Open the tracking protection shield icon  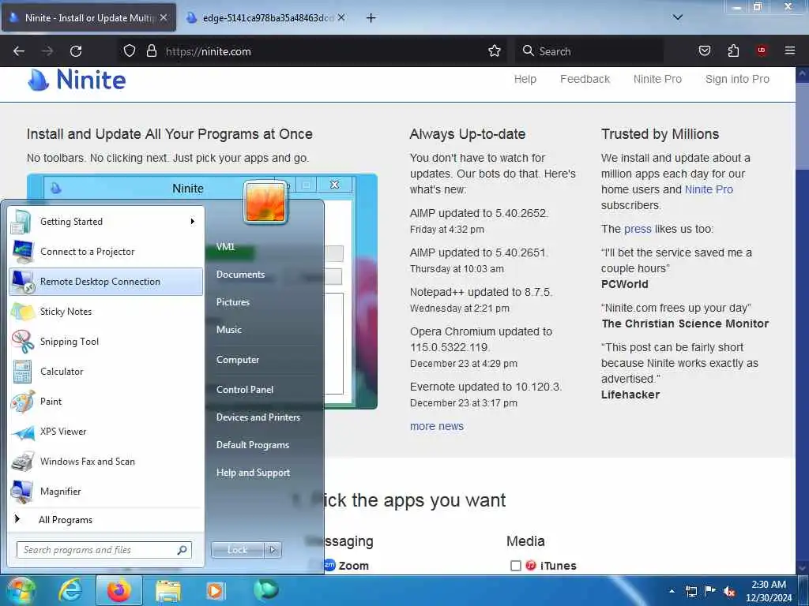130,51
